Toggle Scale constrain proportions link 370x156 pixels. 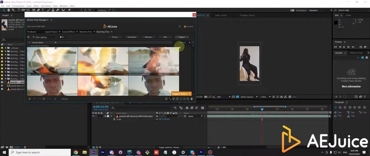[x=157, y=119]
